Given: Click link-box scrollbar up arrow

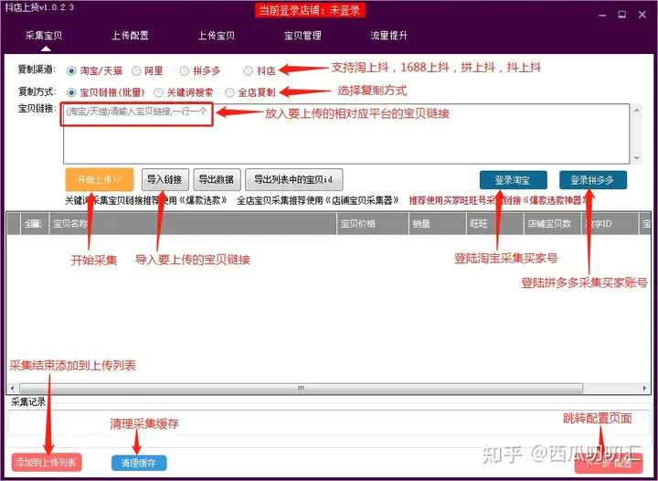Looking at the screenshot, I should tap(637, 110).
